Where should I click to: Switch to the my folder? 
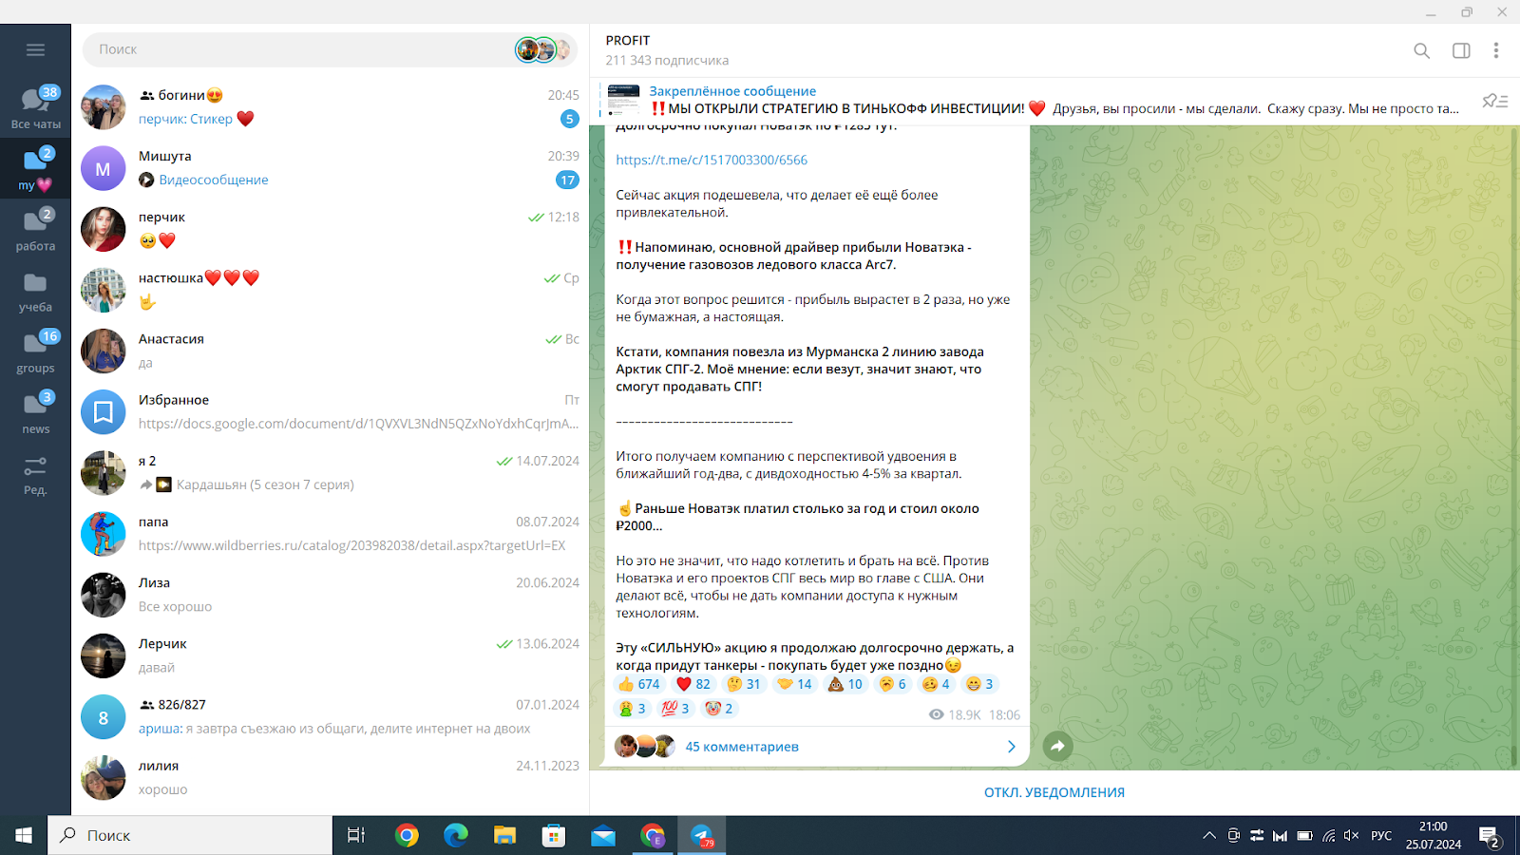[35, 169]
